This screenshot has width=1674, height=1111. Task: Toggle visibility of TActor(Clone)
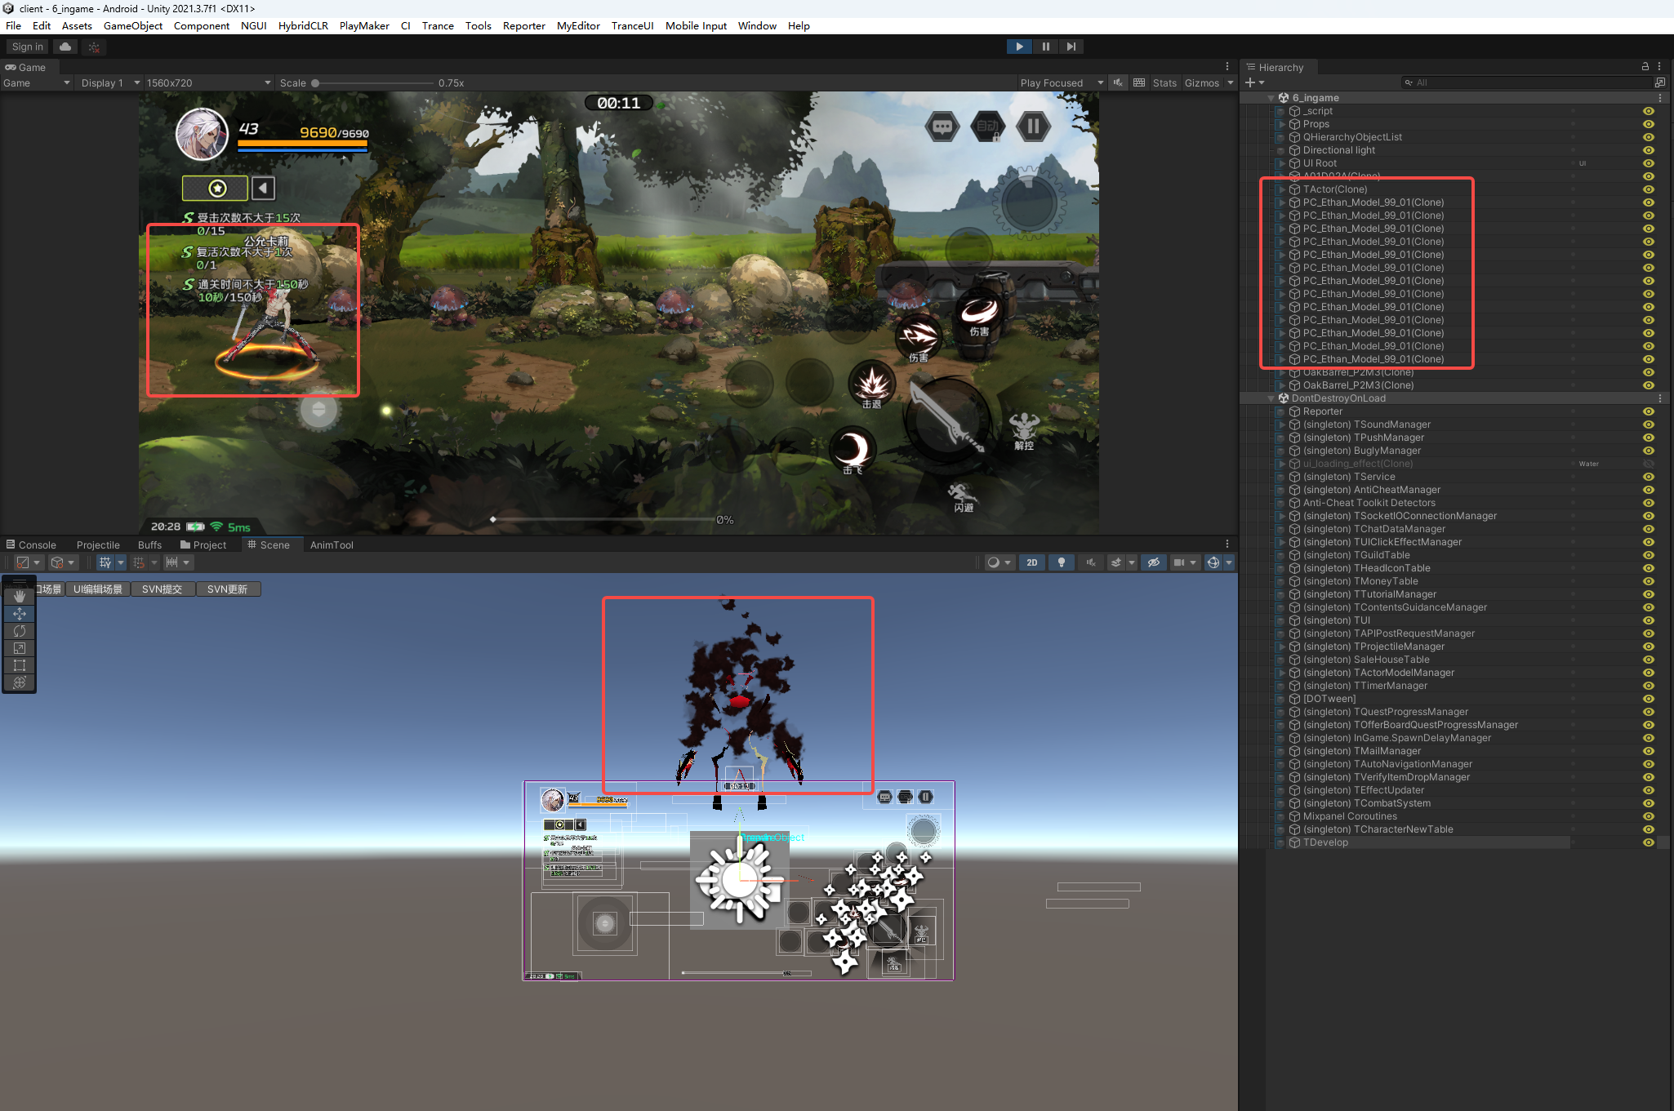[x=1649, y=189]
